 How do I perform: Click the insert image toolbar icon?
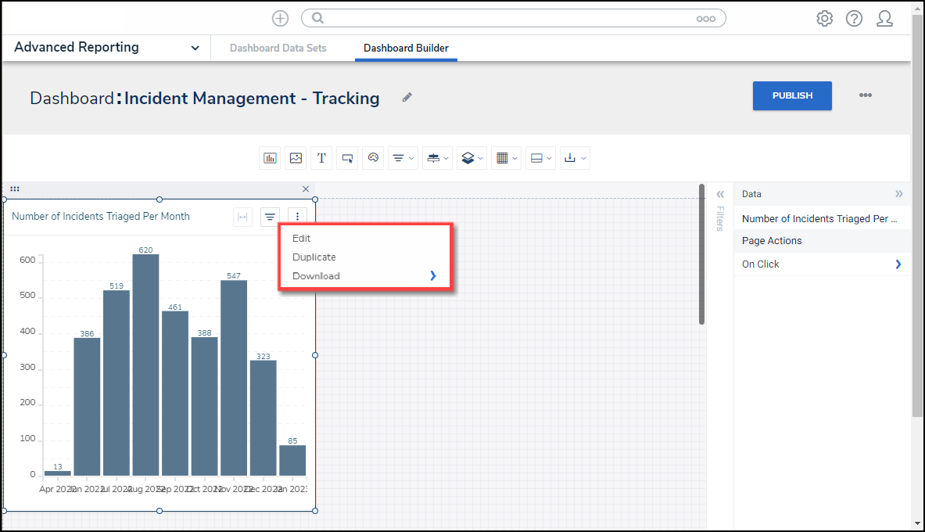(x=296, y=158)
